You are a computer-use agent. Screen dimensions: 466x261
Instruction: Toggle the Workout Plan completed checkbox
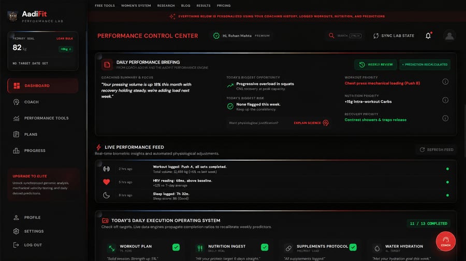point(176,247)
